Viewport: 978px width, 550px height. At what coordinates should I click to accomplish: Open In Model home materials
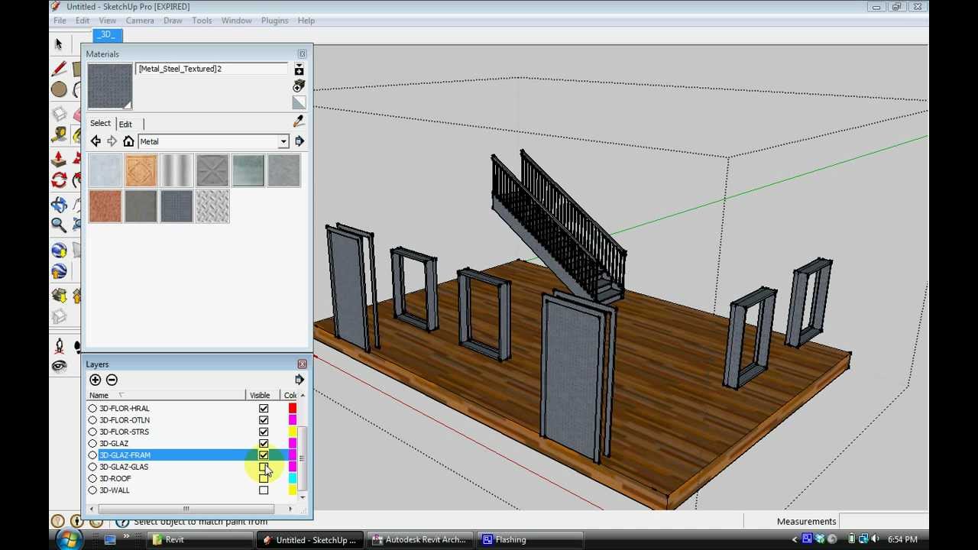(128, 141)
